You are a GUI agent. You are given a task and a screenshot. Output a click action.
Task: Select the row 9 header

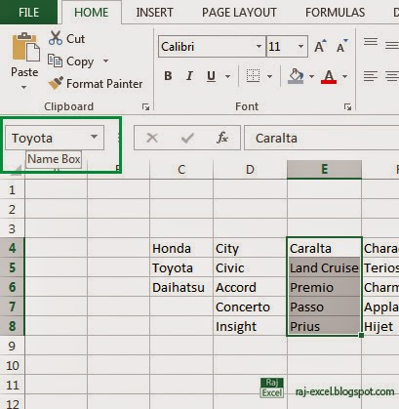[12, 346]
